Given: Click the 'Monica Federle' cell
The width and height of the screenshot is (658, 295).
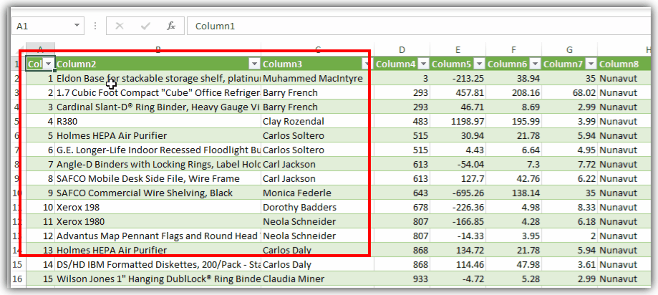Looking at the screenshot, I should (317, 193).
